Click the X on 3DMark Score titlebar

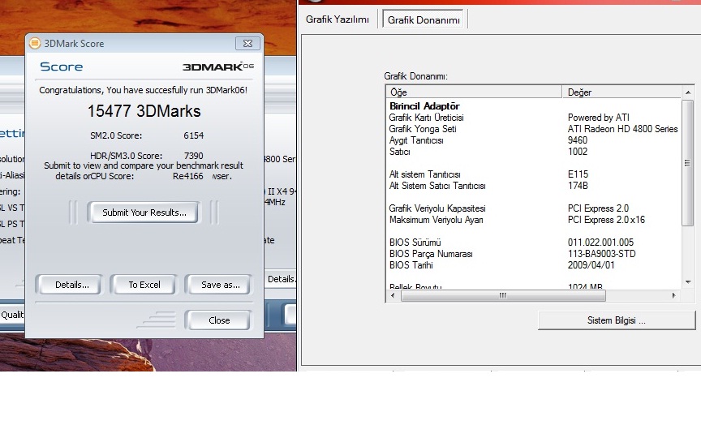click(x=247, y=43)
